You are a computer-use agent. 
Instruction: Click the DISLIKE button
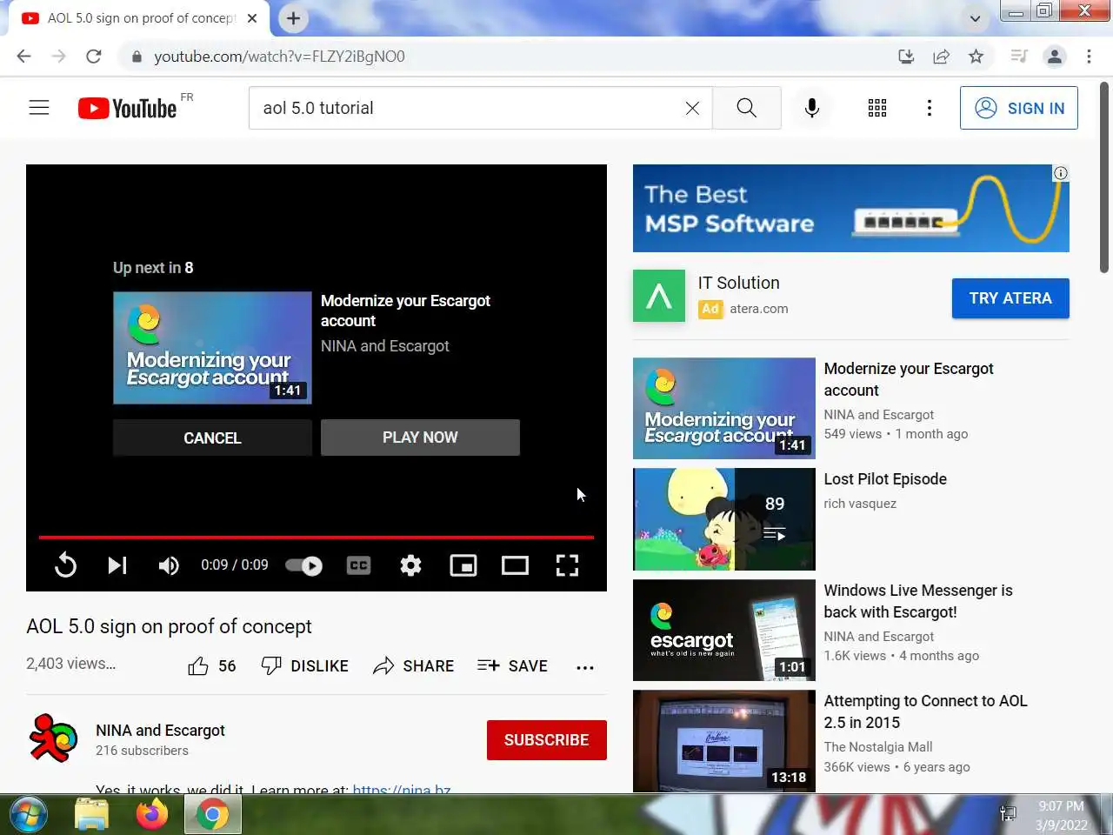point(304,666)
